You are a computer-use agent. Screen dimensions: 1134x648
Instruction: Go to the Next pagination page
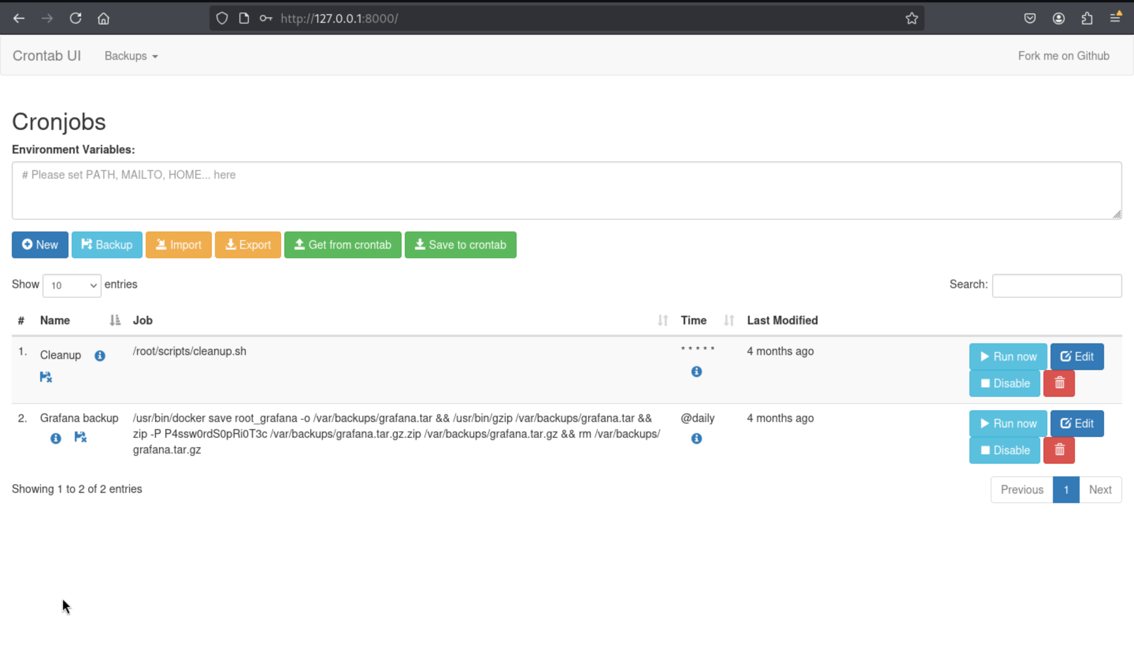tap(1100, 490)
